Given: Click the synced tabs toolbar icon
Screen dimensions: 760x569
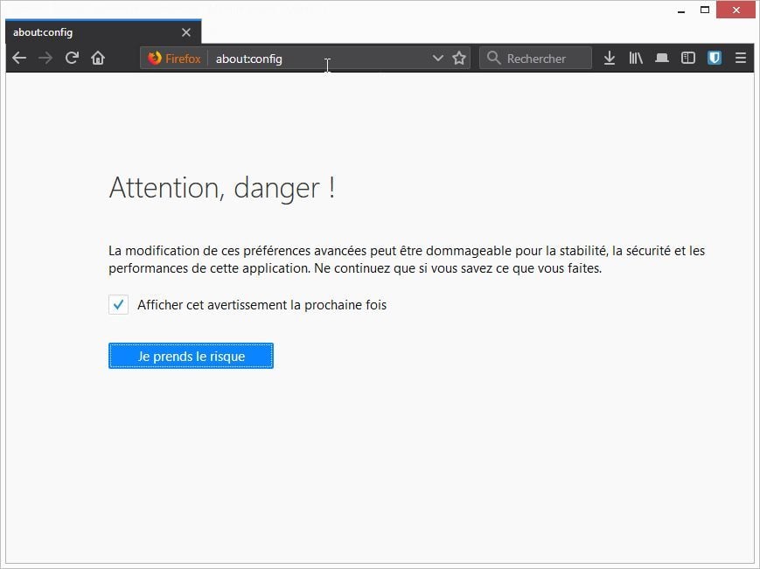Looking at the screenshot, I should (661, 58).
